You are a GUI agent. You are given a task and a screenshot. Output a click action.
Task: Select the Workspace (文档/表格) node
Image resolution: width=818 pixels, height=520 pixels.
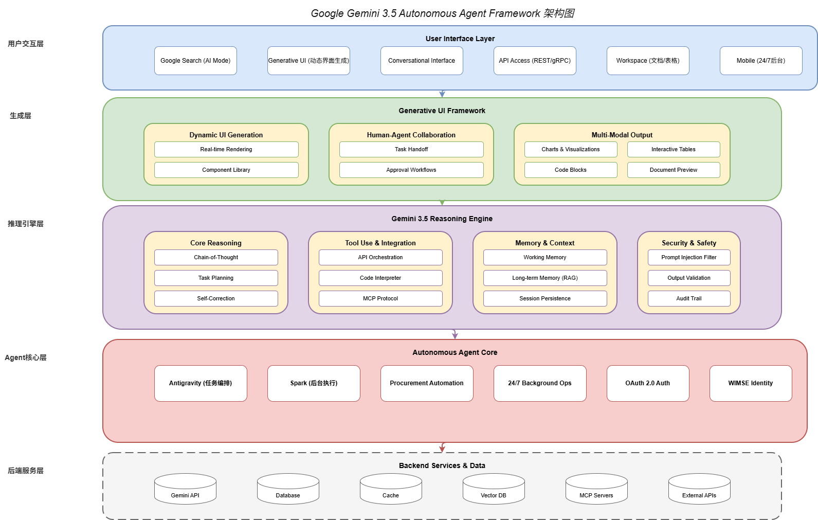[x=648, y=61]
